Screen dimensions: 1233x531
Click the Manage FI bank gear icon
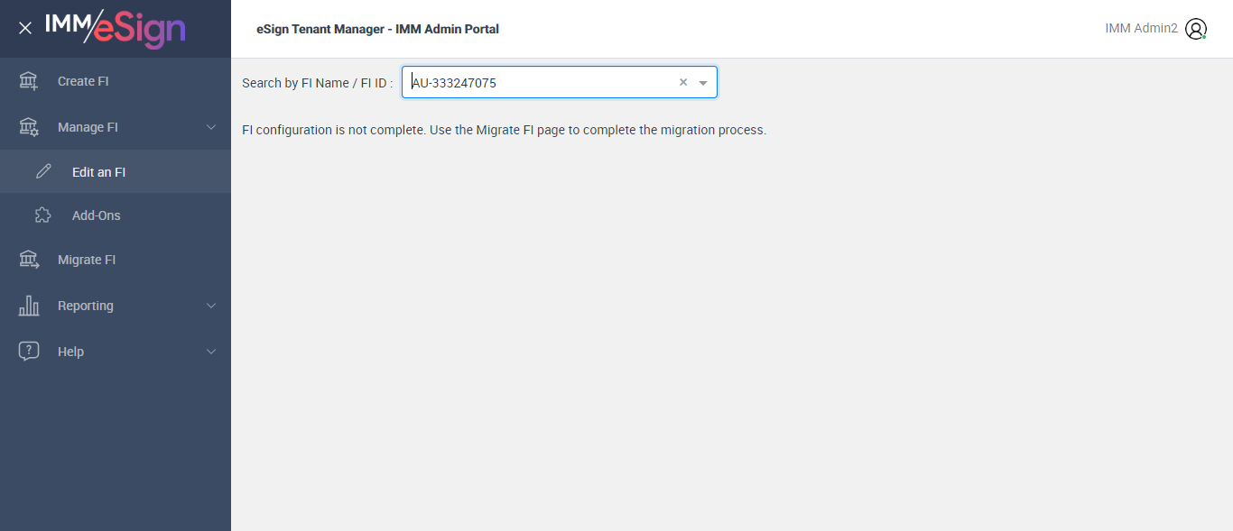tap(29, 127)
